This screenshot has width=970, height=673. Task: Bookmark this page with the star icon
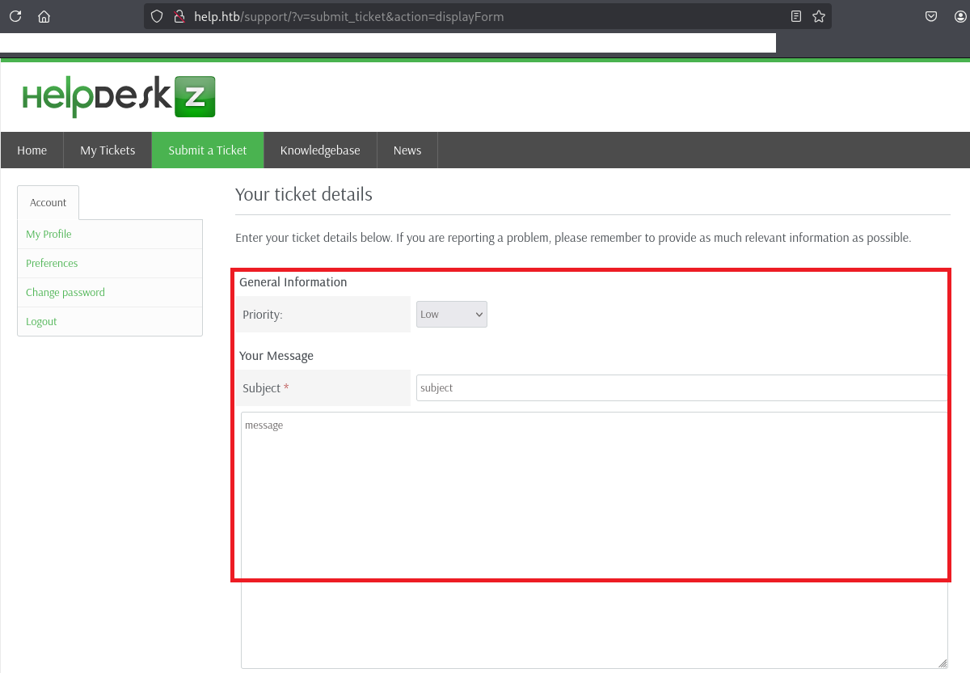819,16
